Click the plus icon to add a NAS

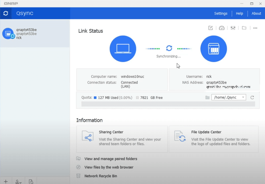click(x=6, y=181)
